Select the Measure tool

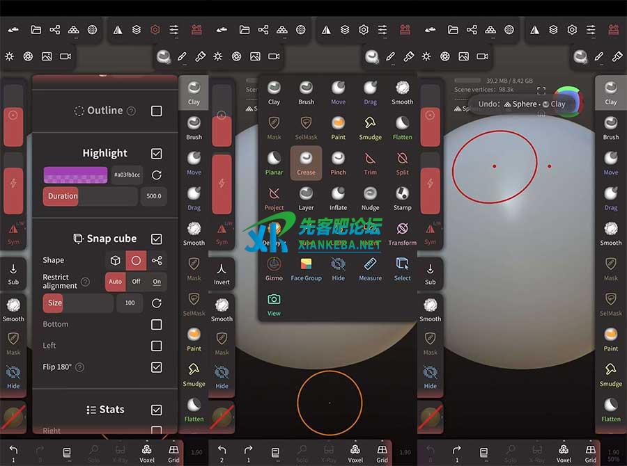[370, 268]
